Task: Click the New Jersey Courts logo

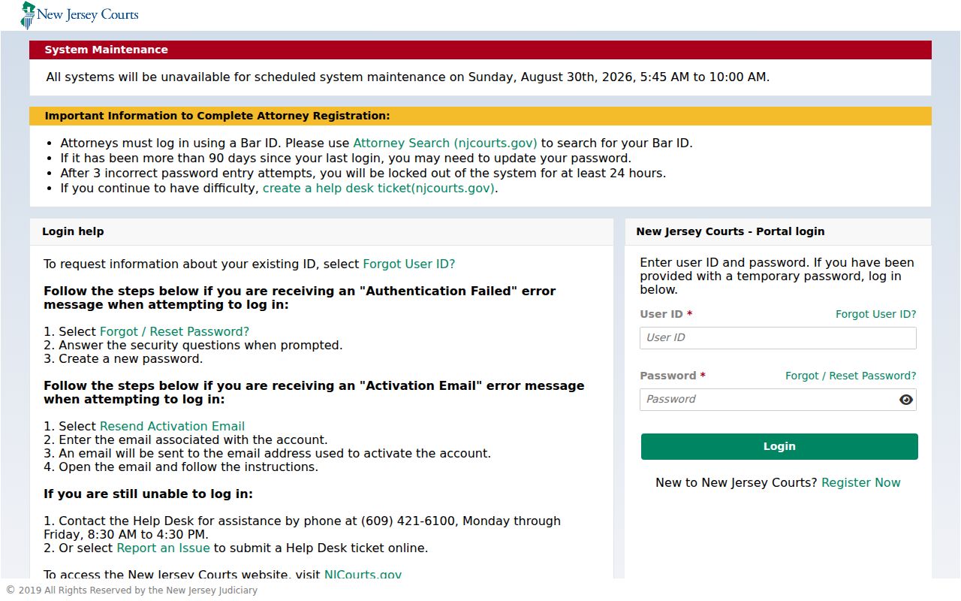Action: (80, 15)
